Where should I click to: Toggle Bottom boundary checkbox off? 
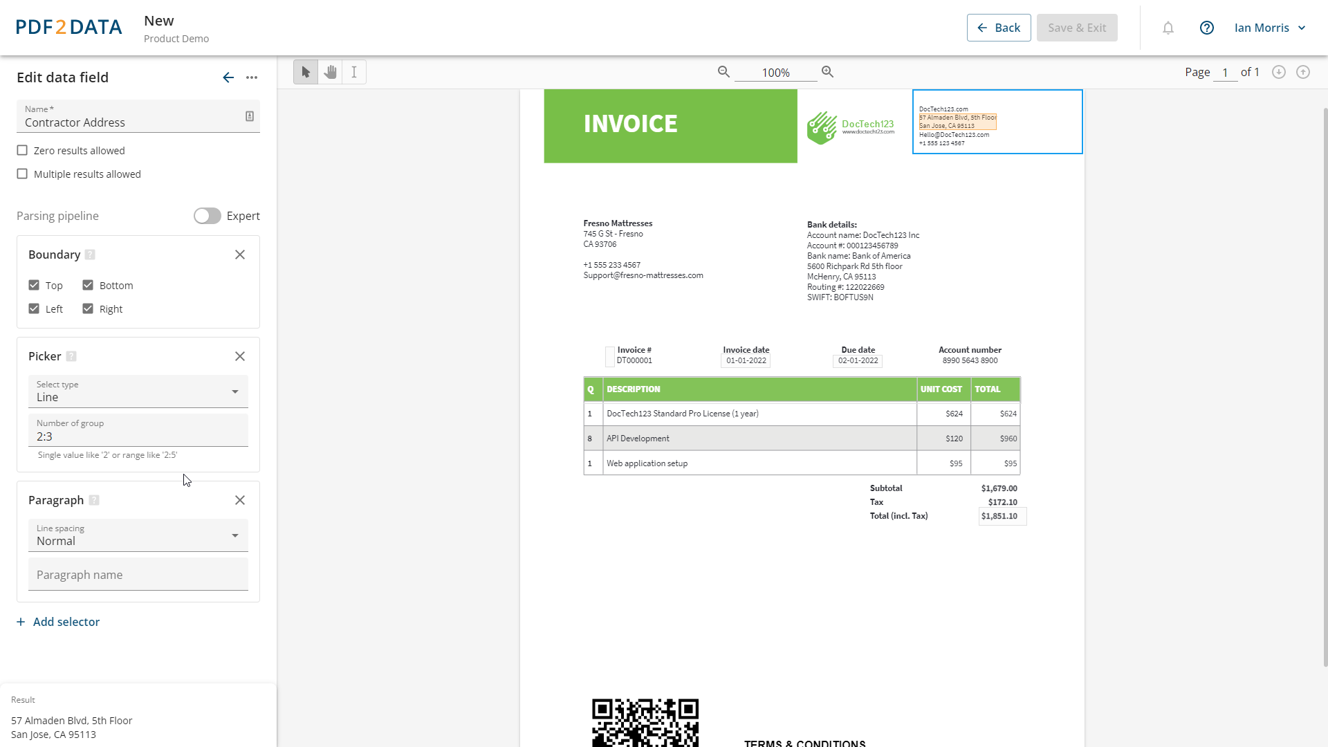click(x=89, y=286)
